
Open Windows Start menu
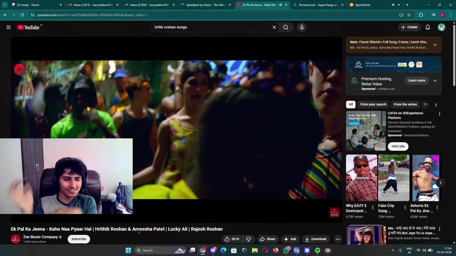point(128,250)
